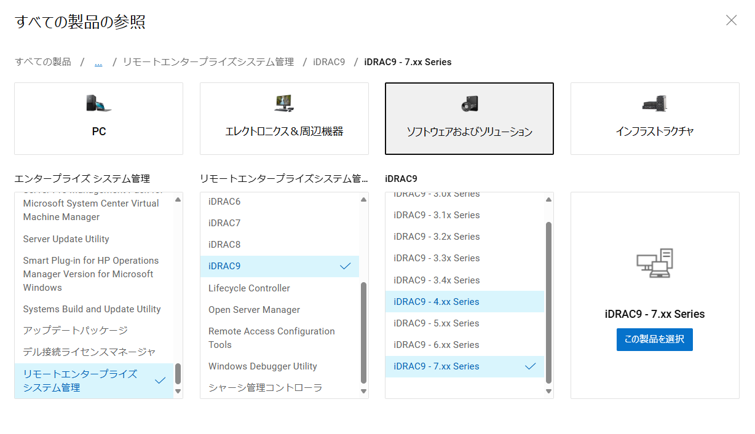Select iDRAC9 - 7.xx Series list item
The height and width of the screenshot is (434, 755).
pos(465,366)
